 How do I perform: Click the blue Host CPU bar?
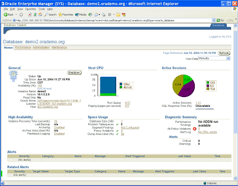108,85
